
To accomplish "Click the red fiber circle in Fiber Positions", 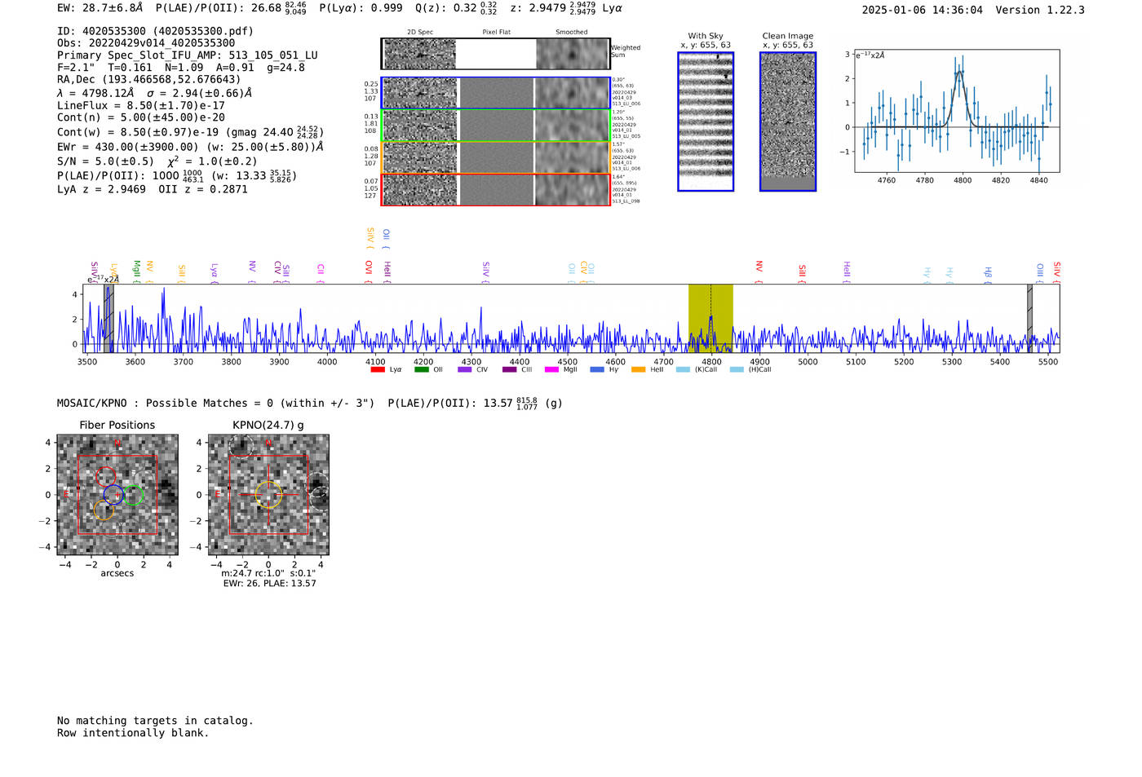I will click(x=106, y=477).
